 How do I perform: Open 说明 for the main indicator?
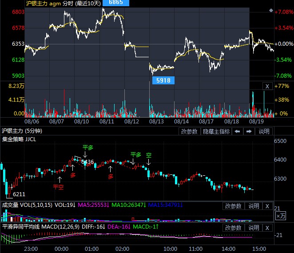tap(264, 131)
